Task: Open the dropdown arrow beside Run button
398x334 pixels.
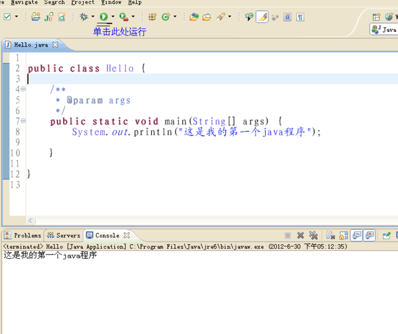Action: [113, 17]
